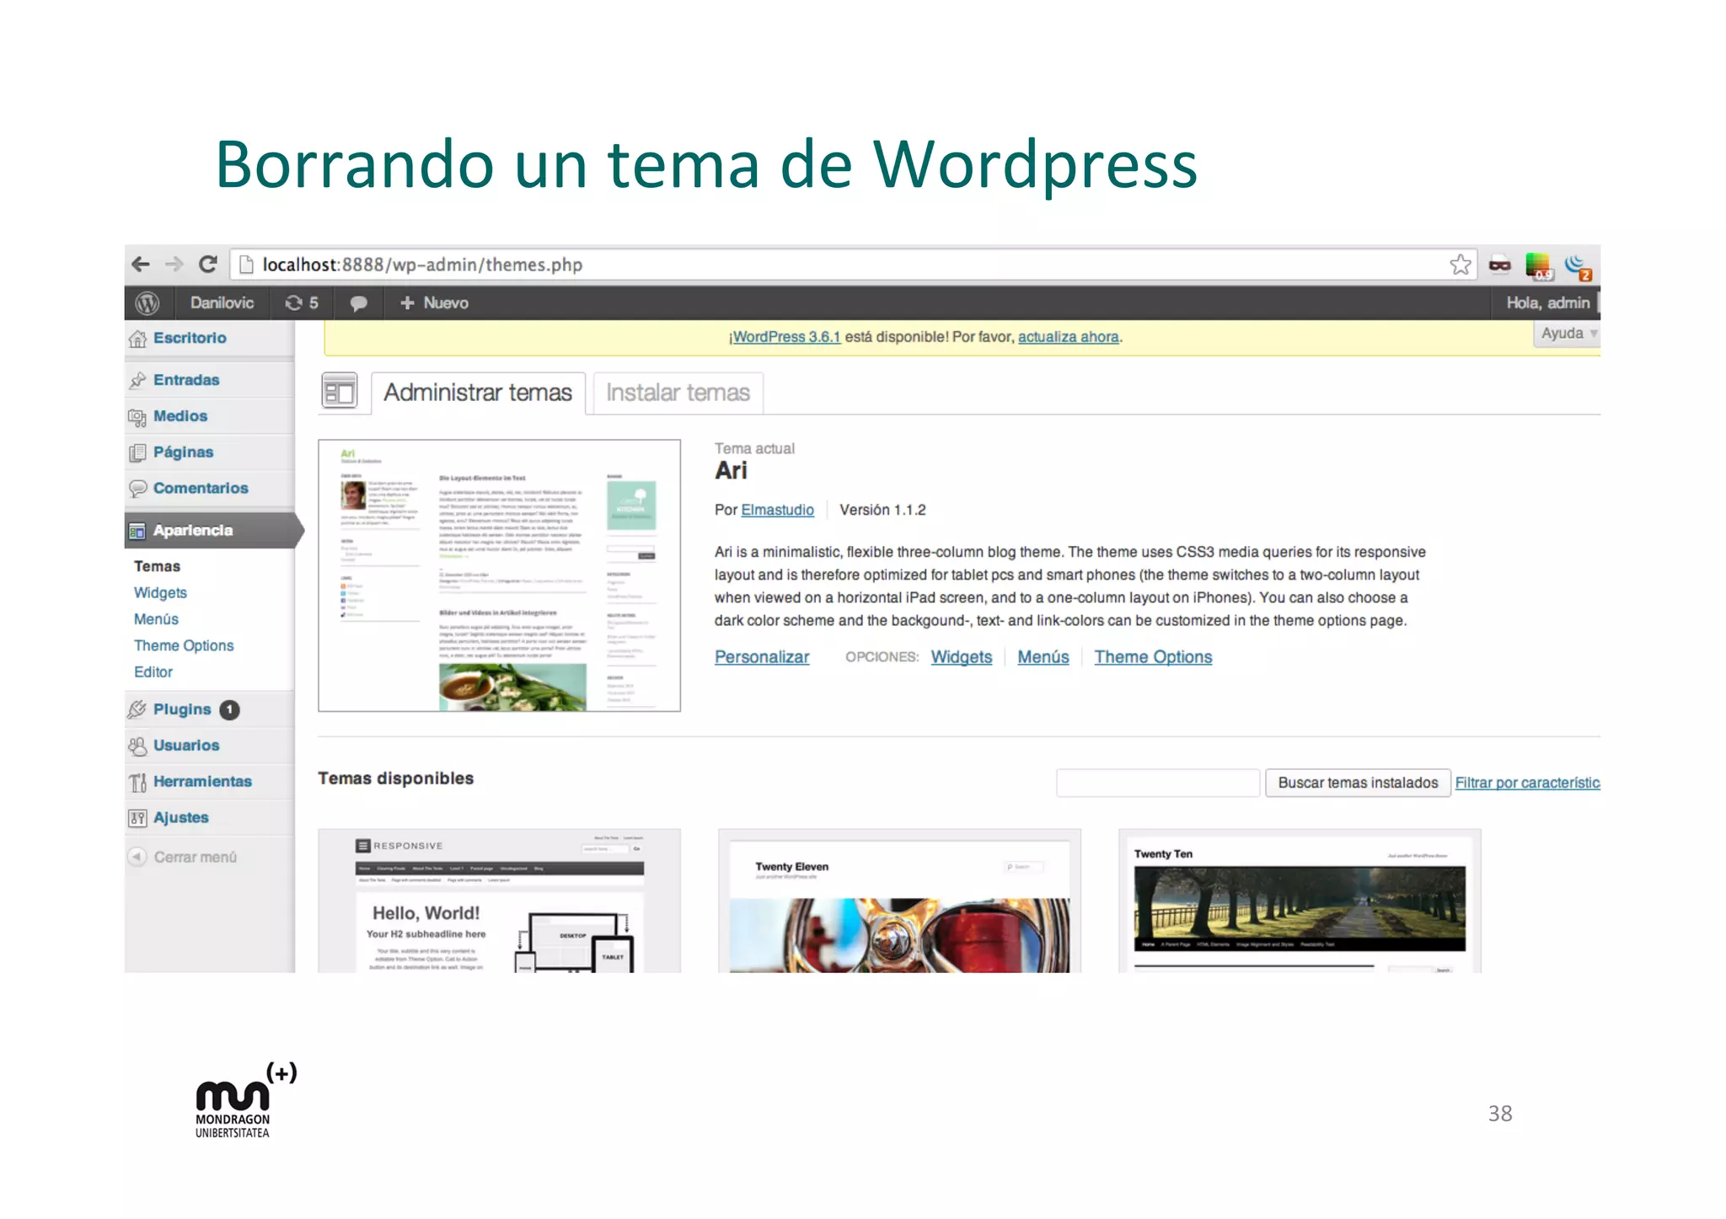This screenshot has height=1219, width=1726.
Task: Open Theme Options in the sidebar submenu
Action: (184, 646)
